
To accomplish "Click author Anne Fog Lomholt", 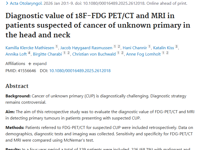I will 143,54.
